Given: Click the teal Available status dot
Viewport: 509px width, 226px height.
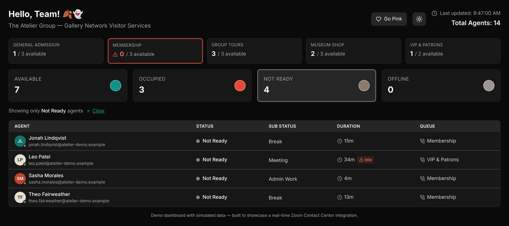Looking at the screenshot, I should pyautogui.click(x=115, y=86).
